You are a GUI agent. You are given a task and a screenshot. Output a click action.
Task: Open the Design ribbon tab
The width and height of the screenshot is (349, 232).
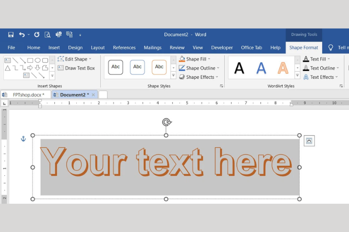pos(75,47)
